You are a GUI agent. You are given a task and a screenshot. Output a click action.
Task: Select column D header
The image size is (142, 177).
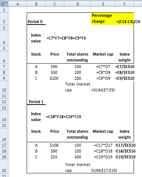coord(77,4)
